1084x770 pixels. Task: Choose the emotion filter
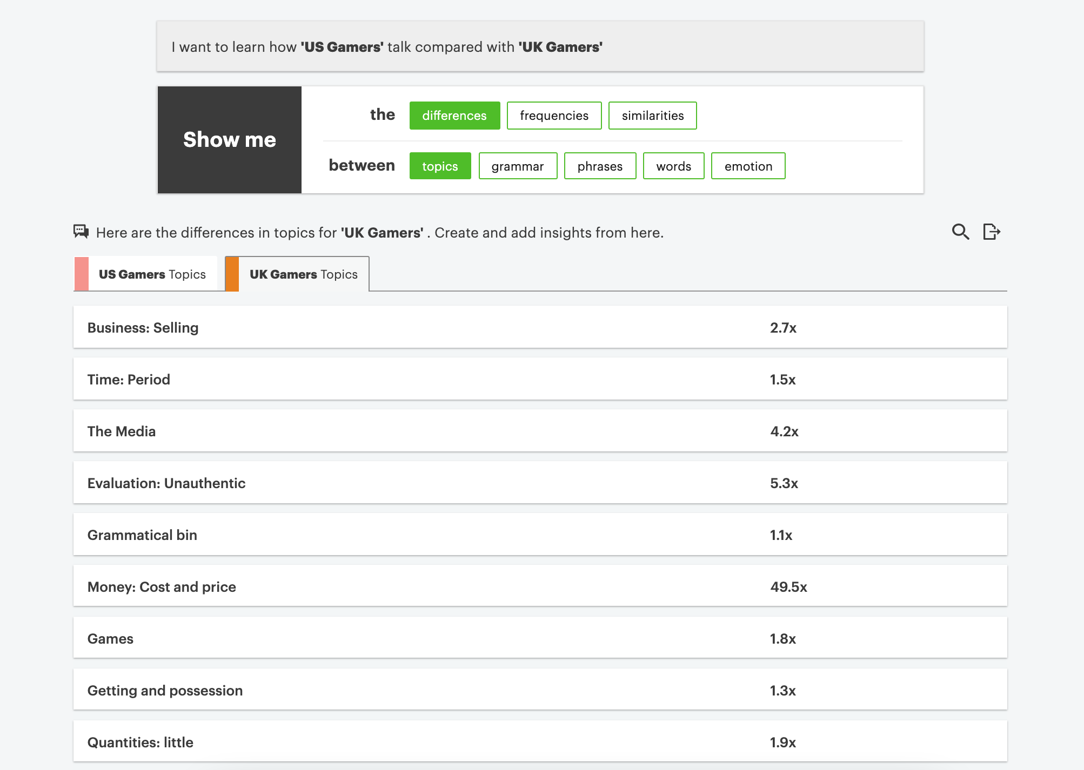tap(748, 166)
